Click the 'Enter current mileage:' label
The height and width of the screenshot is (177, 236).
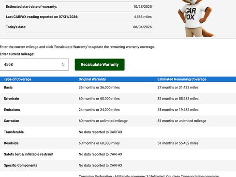click(17, 54)
